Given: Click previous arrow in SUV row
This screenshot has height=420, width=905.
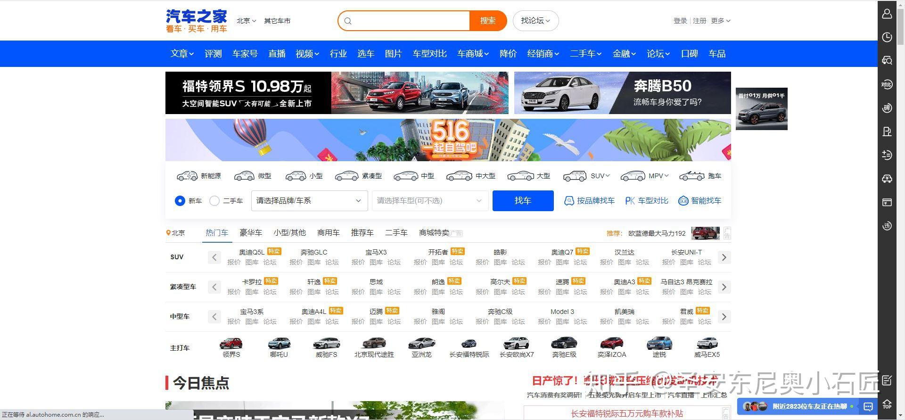Looking at the screenshot, I should [214, 257].
